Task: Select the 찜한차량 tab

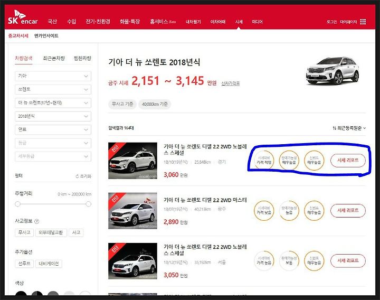Action: pyautogui.click(x=82, y=59)
